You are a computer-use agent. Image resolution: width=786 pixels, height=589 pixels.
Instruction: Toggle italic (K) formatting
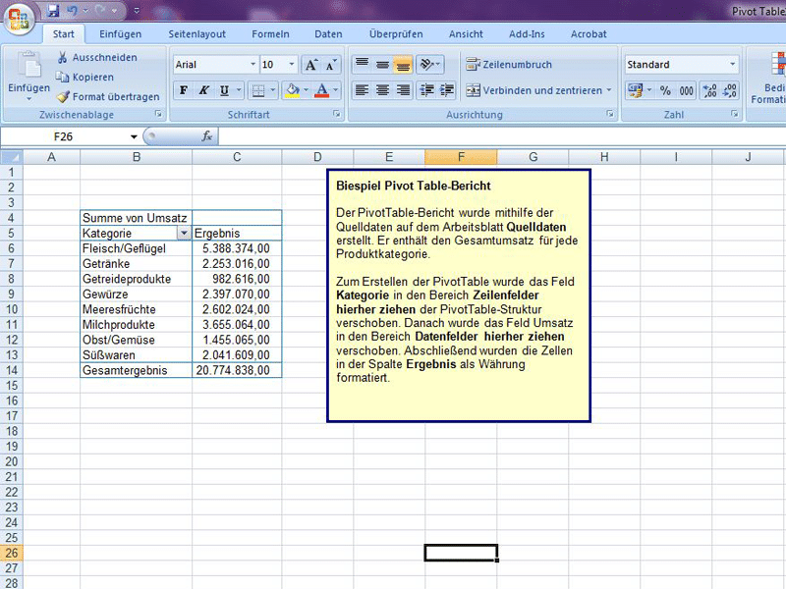203,90
